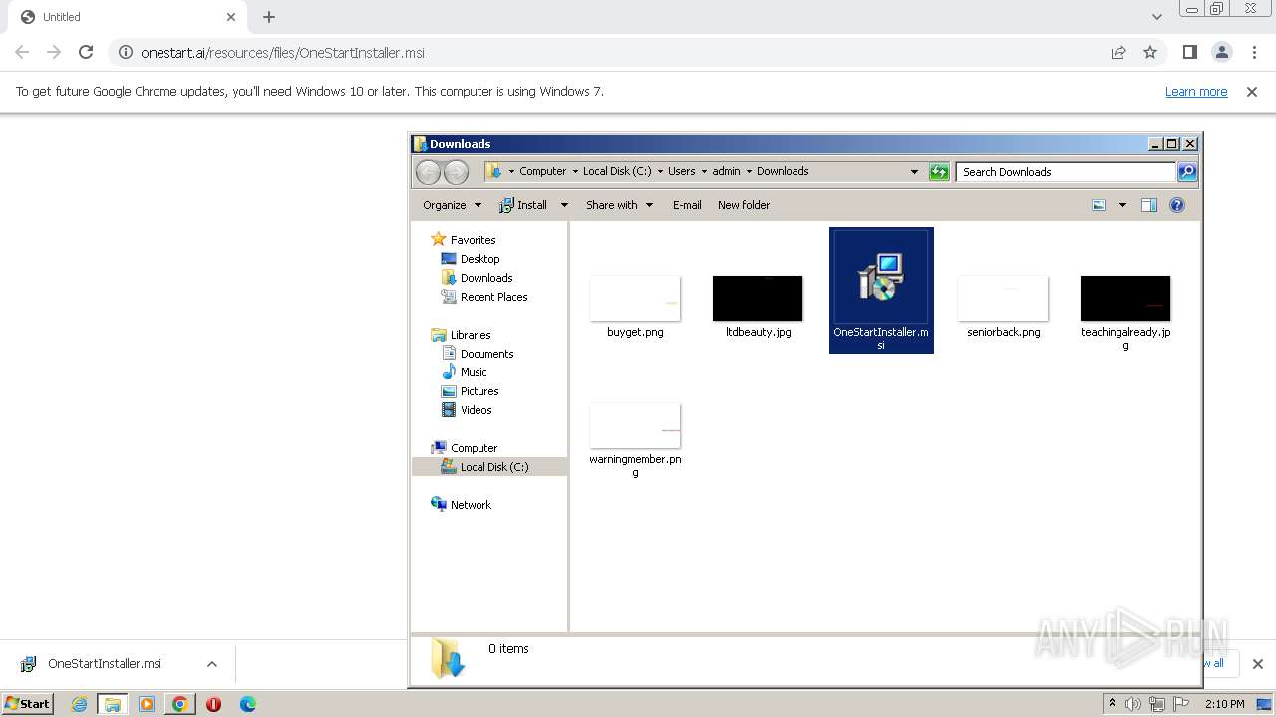This screenshot has width=1276, height=717.
Task: Select Network in navigation pane
Action: (x=471, y=505)
